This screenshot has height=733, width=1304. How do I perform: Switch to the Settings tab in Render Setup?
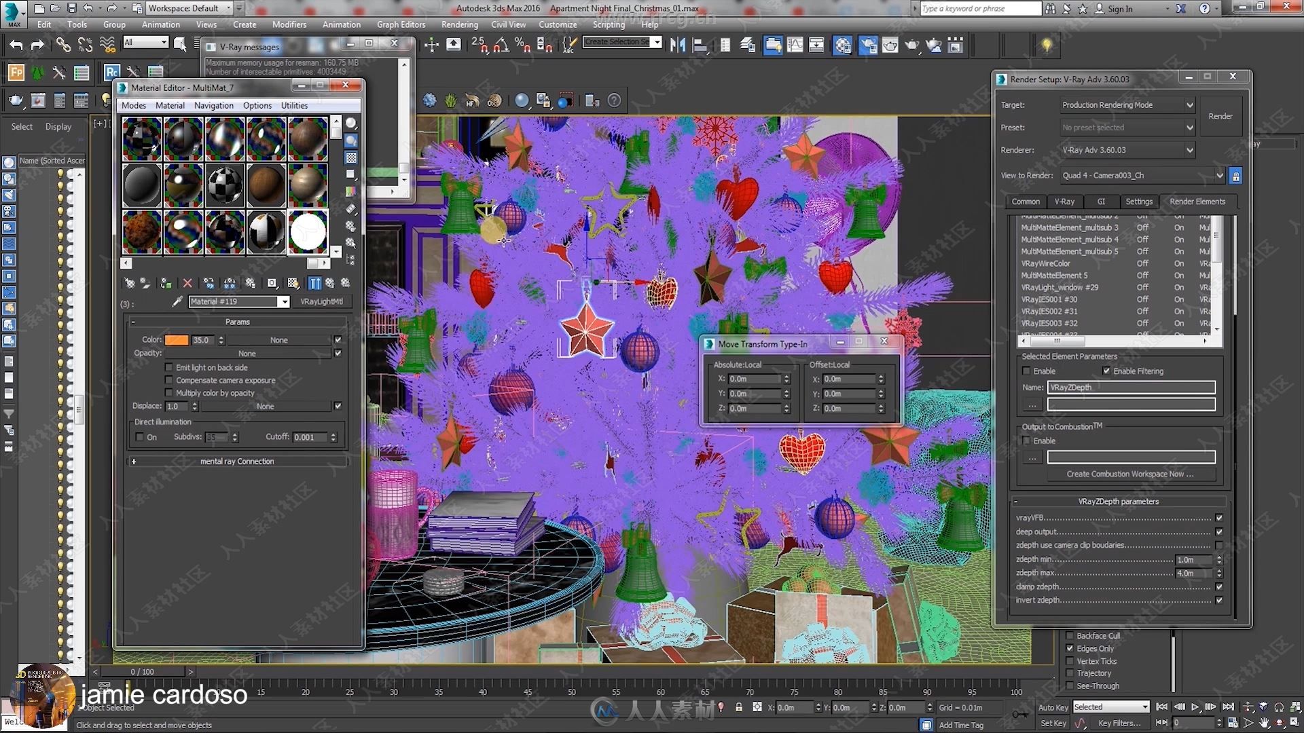(1139, 202)
